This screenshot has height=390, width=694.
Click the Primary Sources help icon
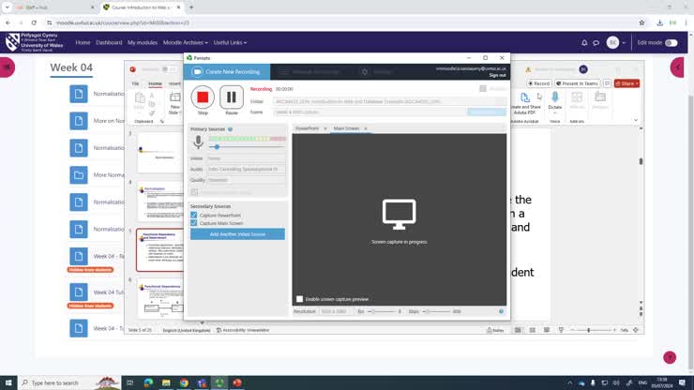230,129
